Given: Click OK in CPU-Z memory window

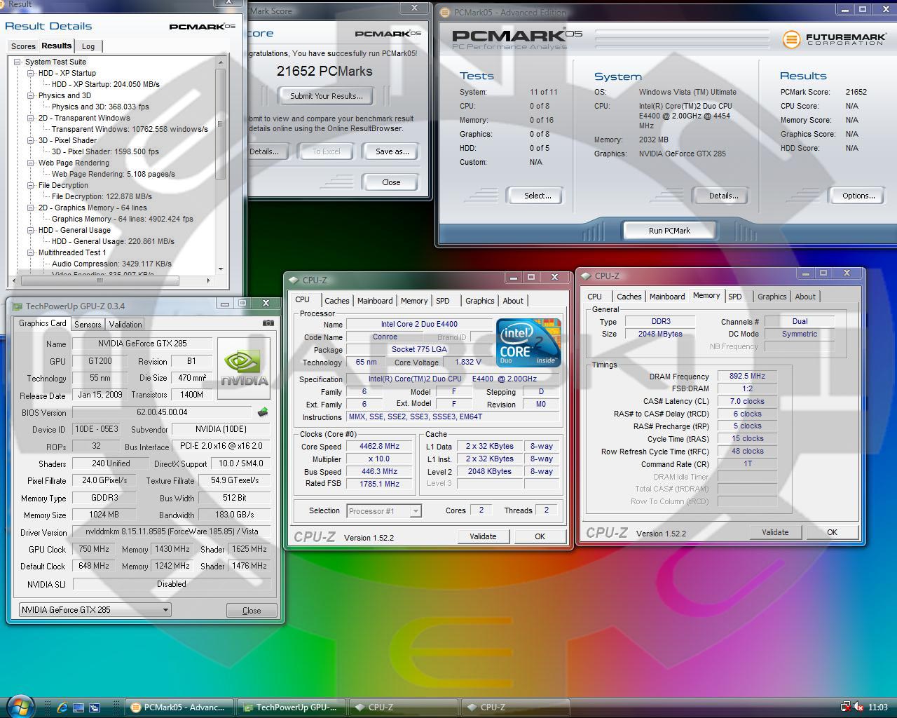Looking at the screenshot, I should click(832, 532).
